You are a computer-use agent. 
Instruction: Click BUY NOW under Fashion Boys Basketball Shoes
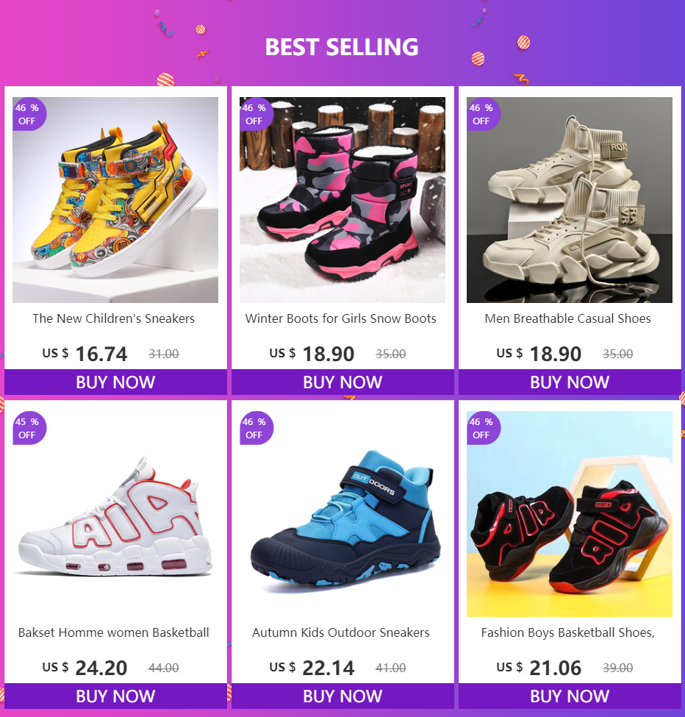click(570, 696)
